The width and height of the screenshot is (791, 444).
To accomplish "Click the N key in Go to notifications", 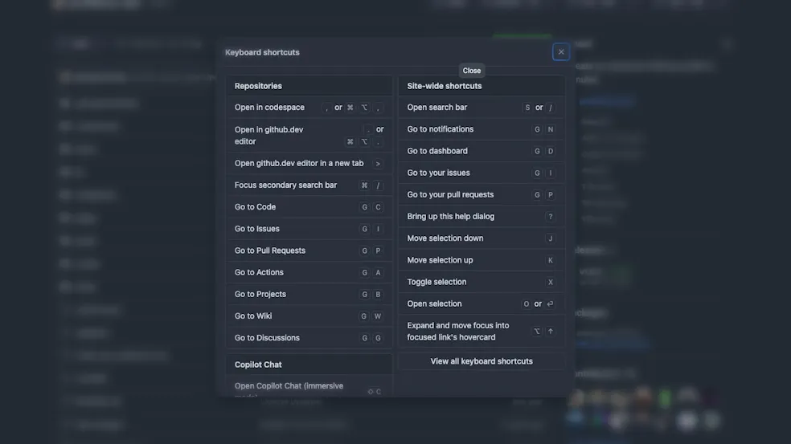I will (551, 129).
